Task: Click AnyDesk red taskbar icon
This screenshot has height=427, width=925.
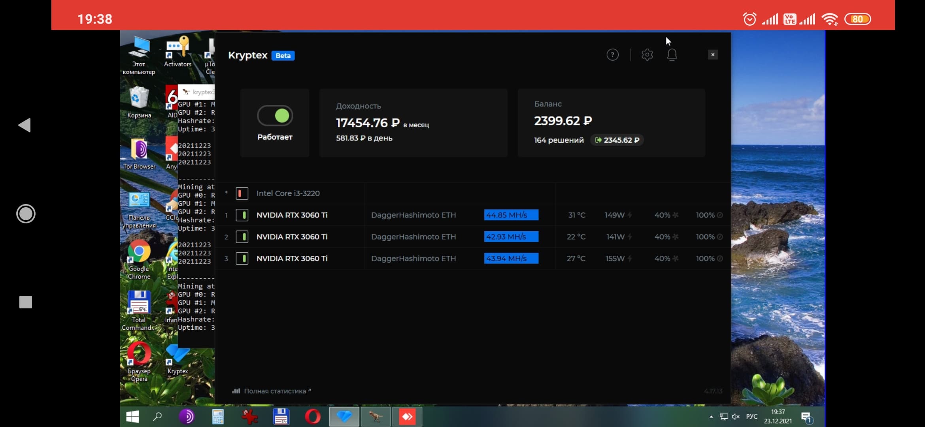Action: tap(407, 417)
